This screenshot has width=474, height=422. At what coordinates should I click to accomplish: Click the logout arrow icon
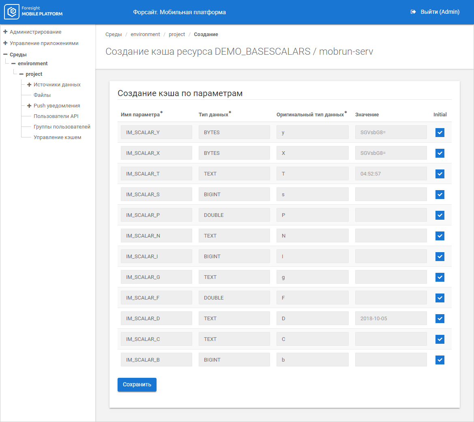point(413,12)
